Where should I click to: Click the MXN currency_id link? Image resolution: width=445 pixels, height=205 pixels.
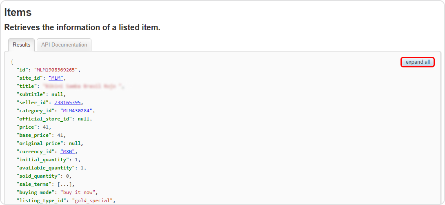pyautogui.click(x=67, y=152)
